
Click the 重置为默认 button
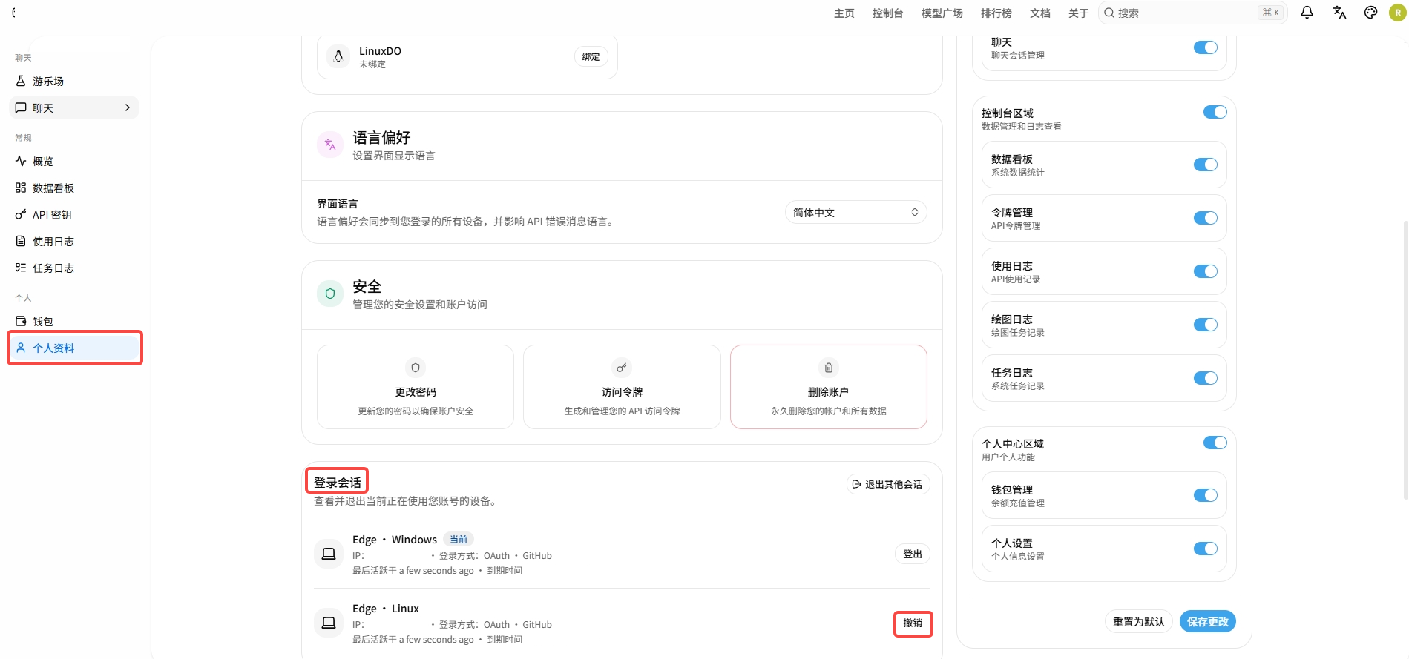pos(1139,622)
